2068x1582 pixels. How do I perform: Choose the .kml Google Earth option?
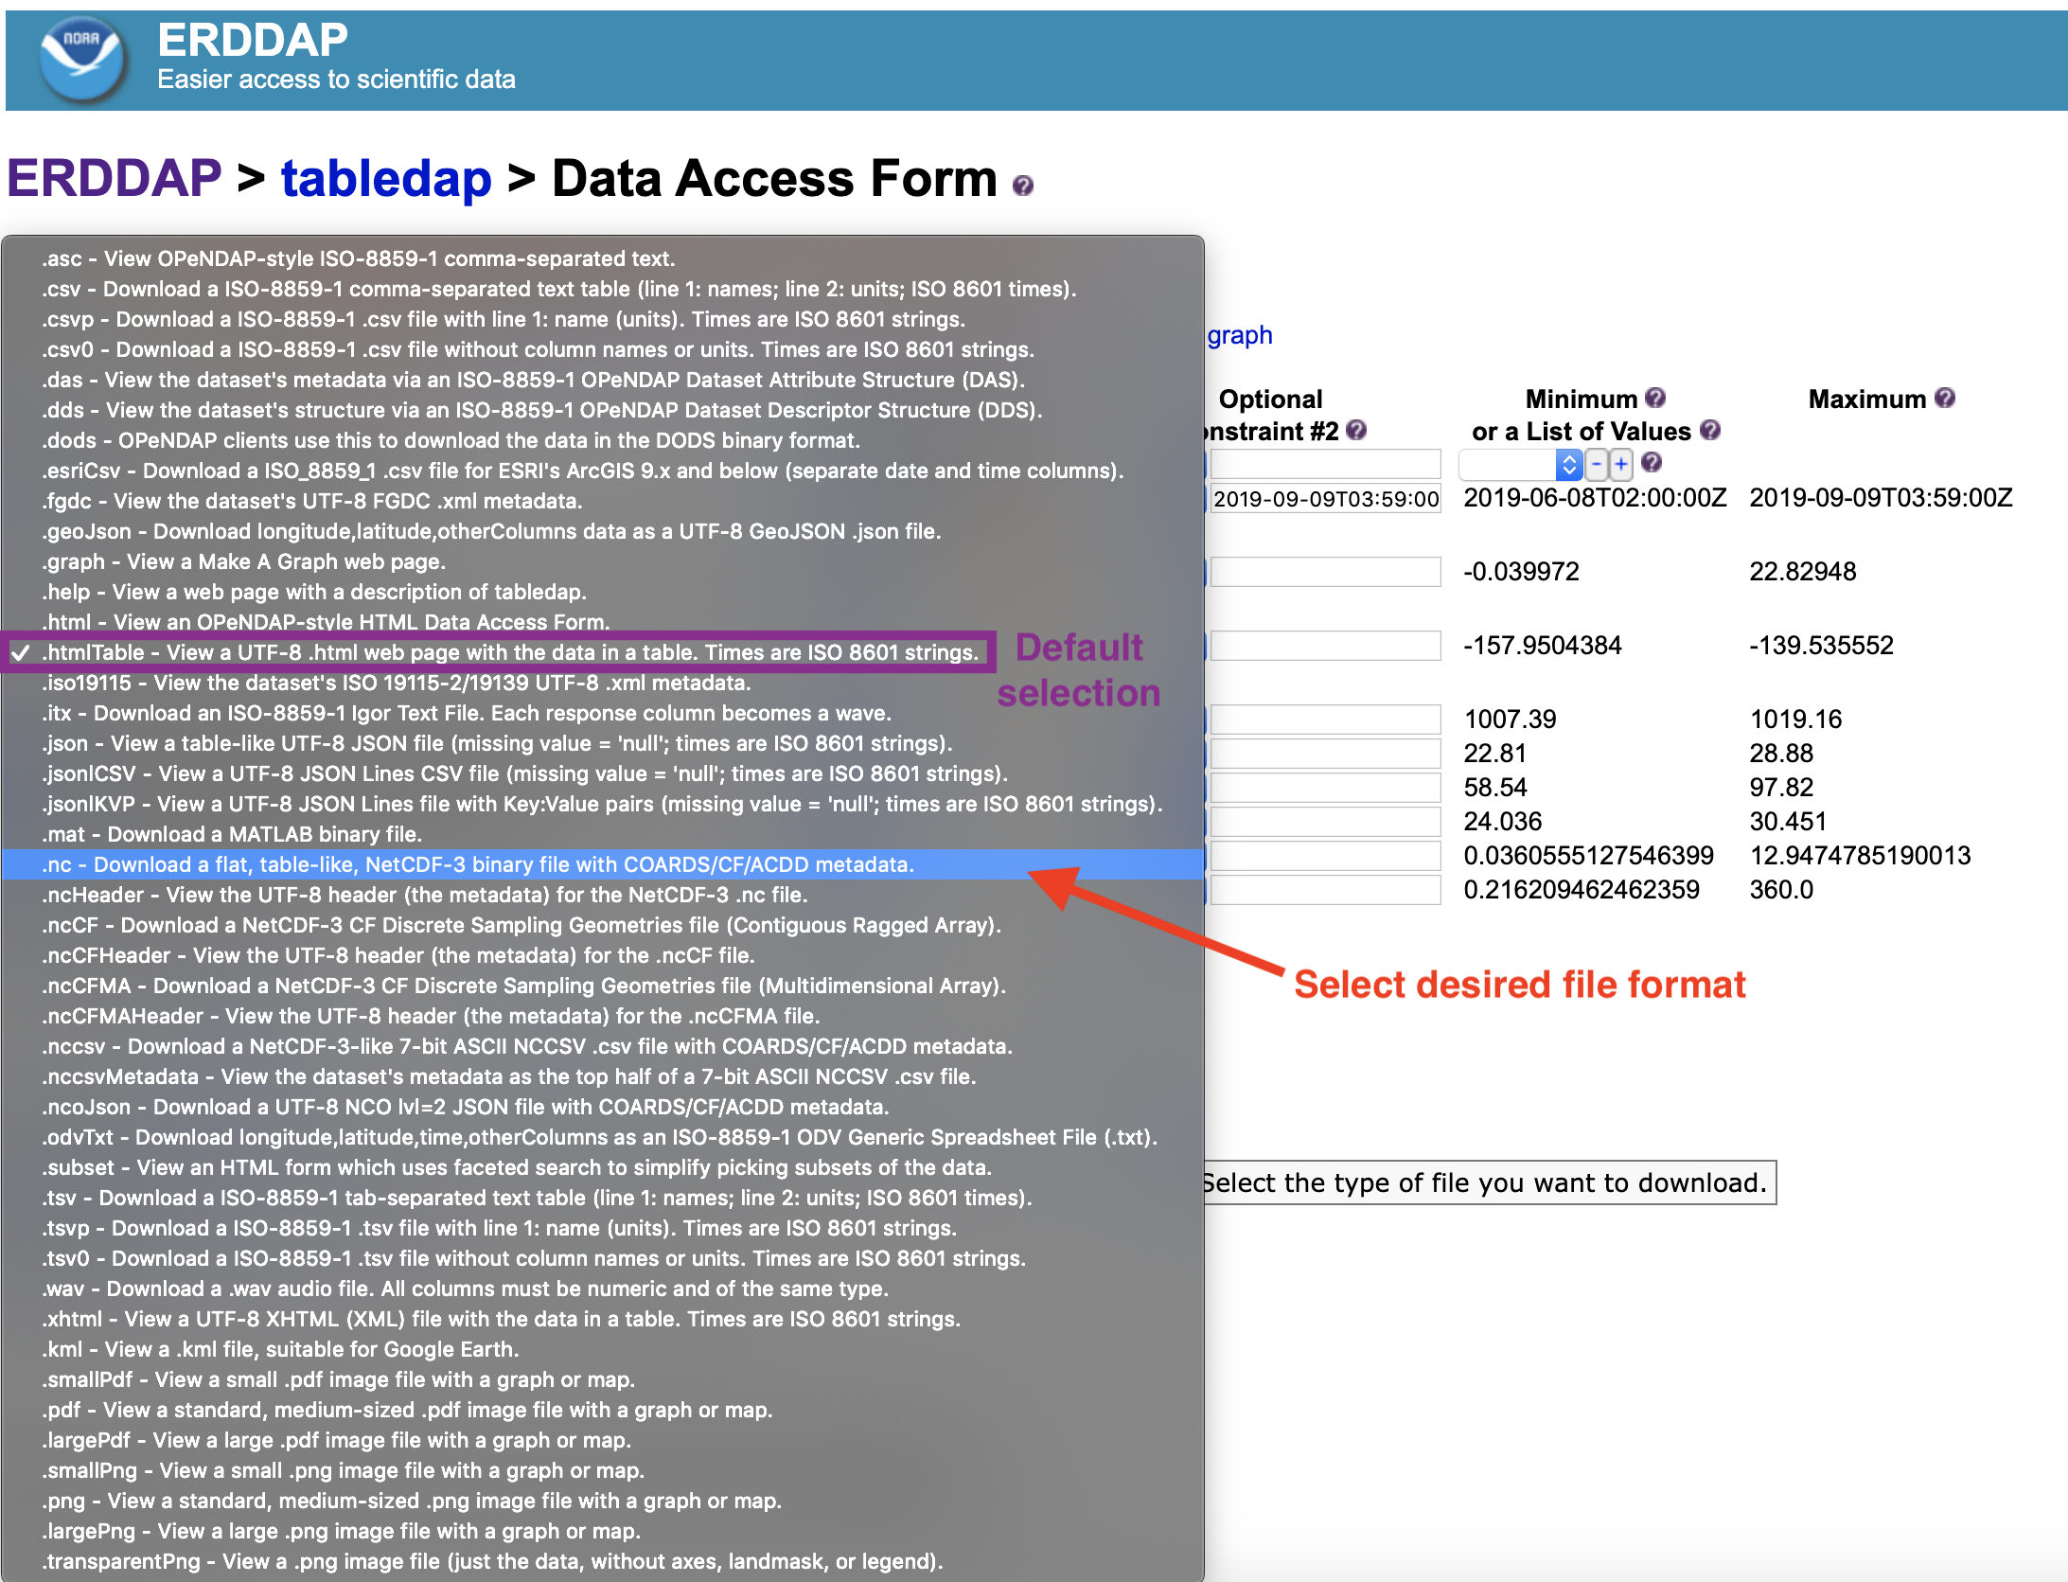[x=602, y=1349]
